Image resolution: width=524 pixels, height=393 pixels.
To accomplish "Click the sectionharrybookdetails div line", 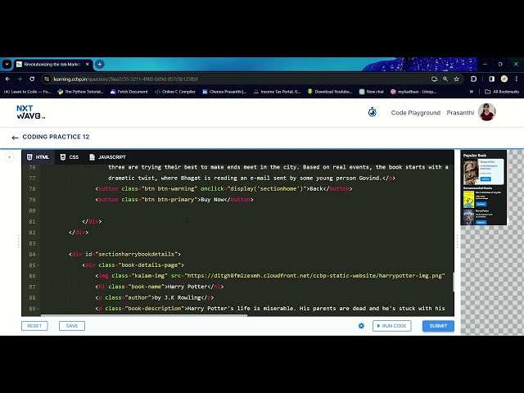I will (x=124, y=255).
